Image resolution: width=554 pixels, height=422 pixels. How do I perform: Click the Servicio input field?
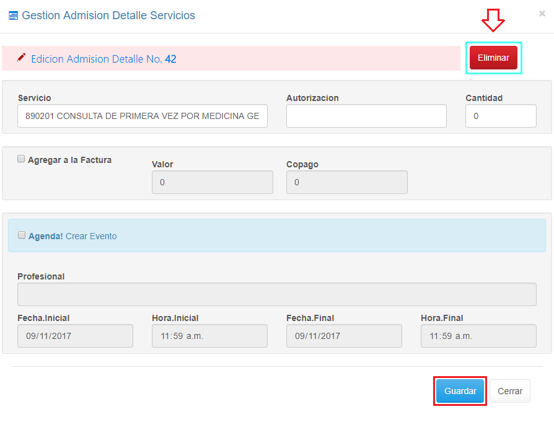[143, 116]
